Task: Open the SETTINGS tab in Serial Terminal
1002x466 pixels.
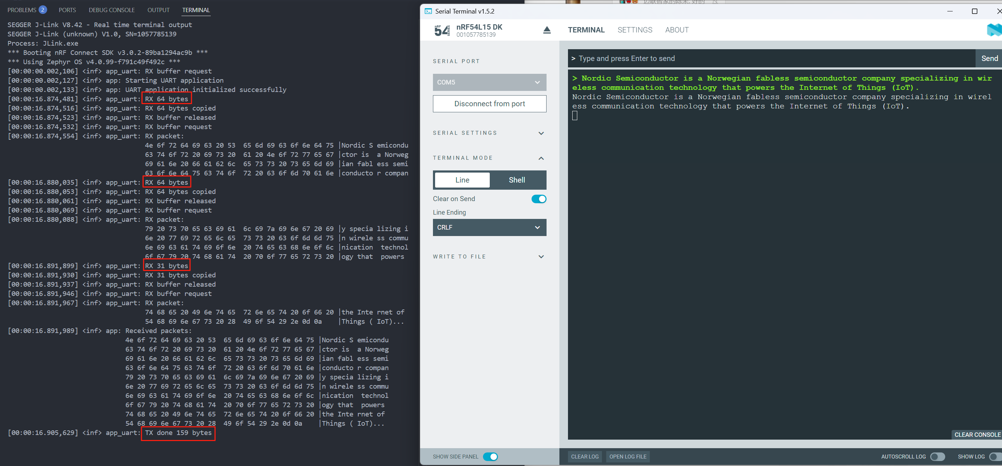Action: [x=635, y=30]
